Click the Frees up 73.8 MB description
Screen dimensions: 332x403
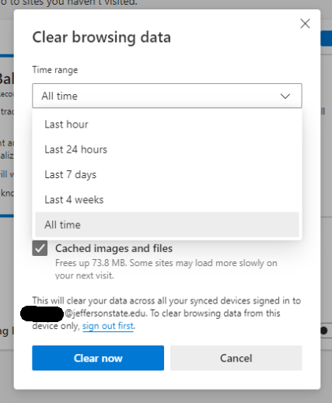click(x=166, y=269)
